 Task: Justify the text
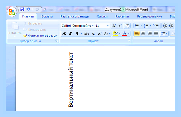coord(156,33)
